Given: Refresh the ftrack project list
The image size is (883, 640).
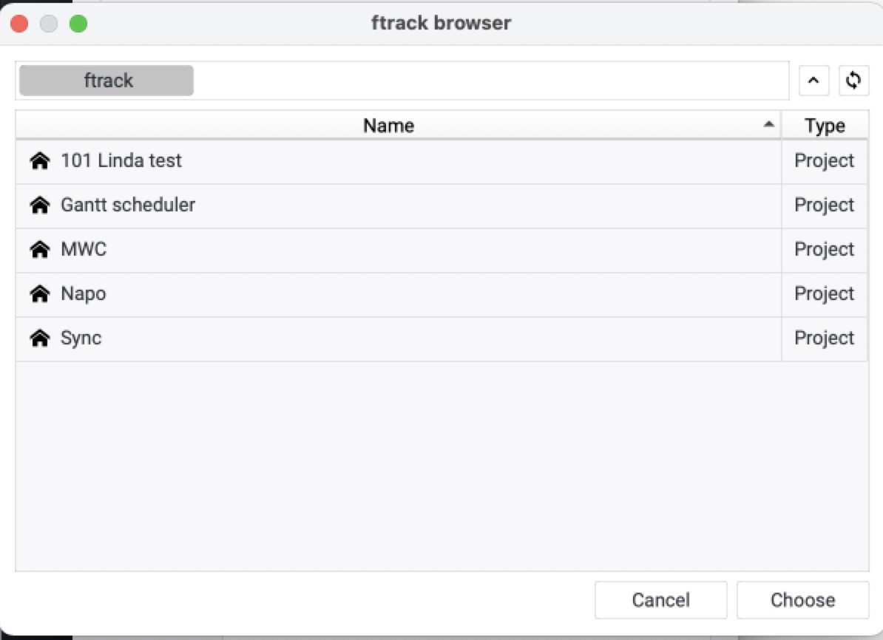Looking at the screenshot, I should (854, 81).
